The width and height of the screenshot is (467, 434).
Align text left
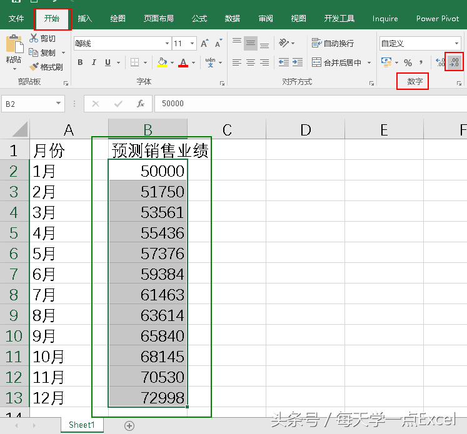(237, 62)
